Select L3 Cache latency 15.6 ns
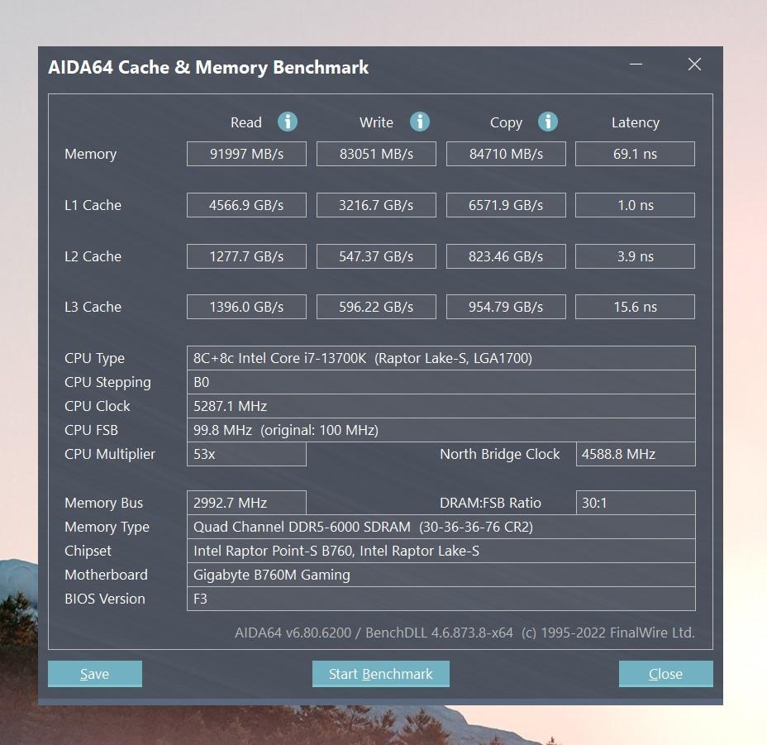This screenshot has height=745, width=767. tap(635, 307)
